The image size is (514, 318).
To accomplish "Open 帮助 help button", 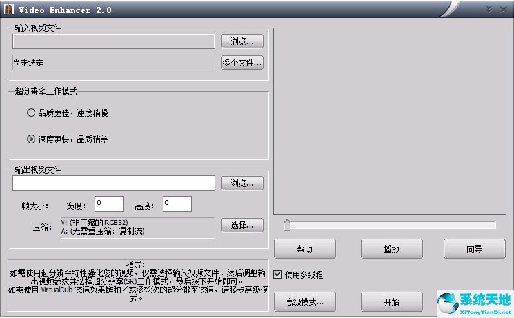I will pyautogui.click(x=305, y=249).
